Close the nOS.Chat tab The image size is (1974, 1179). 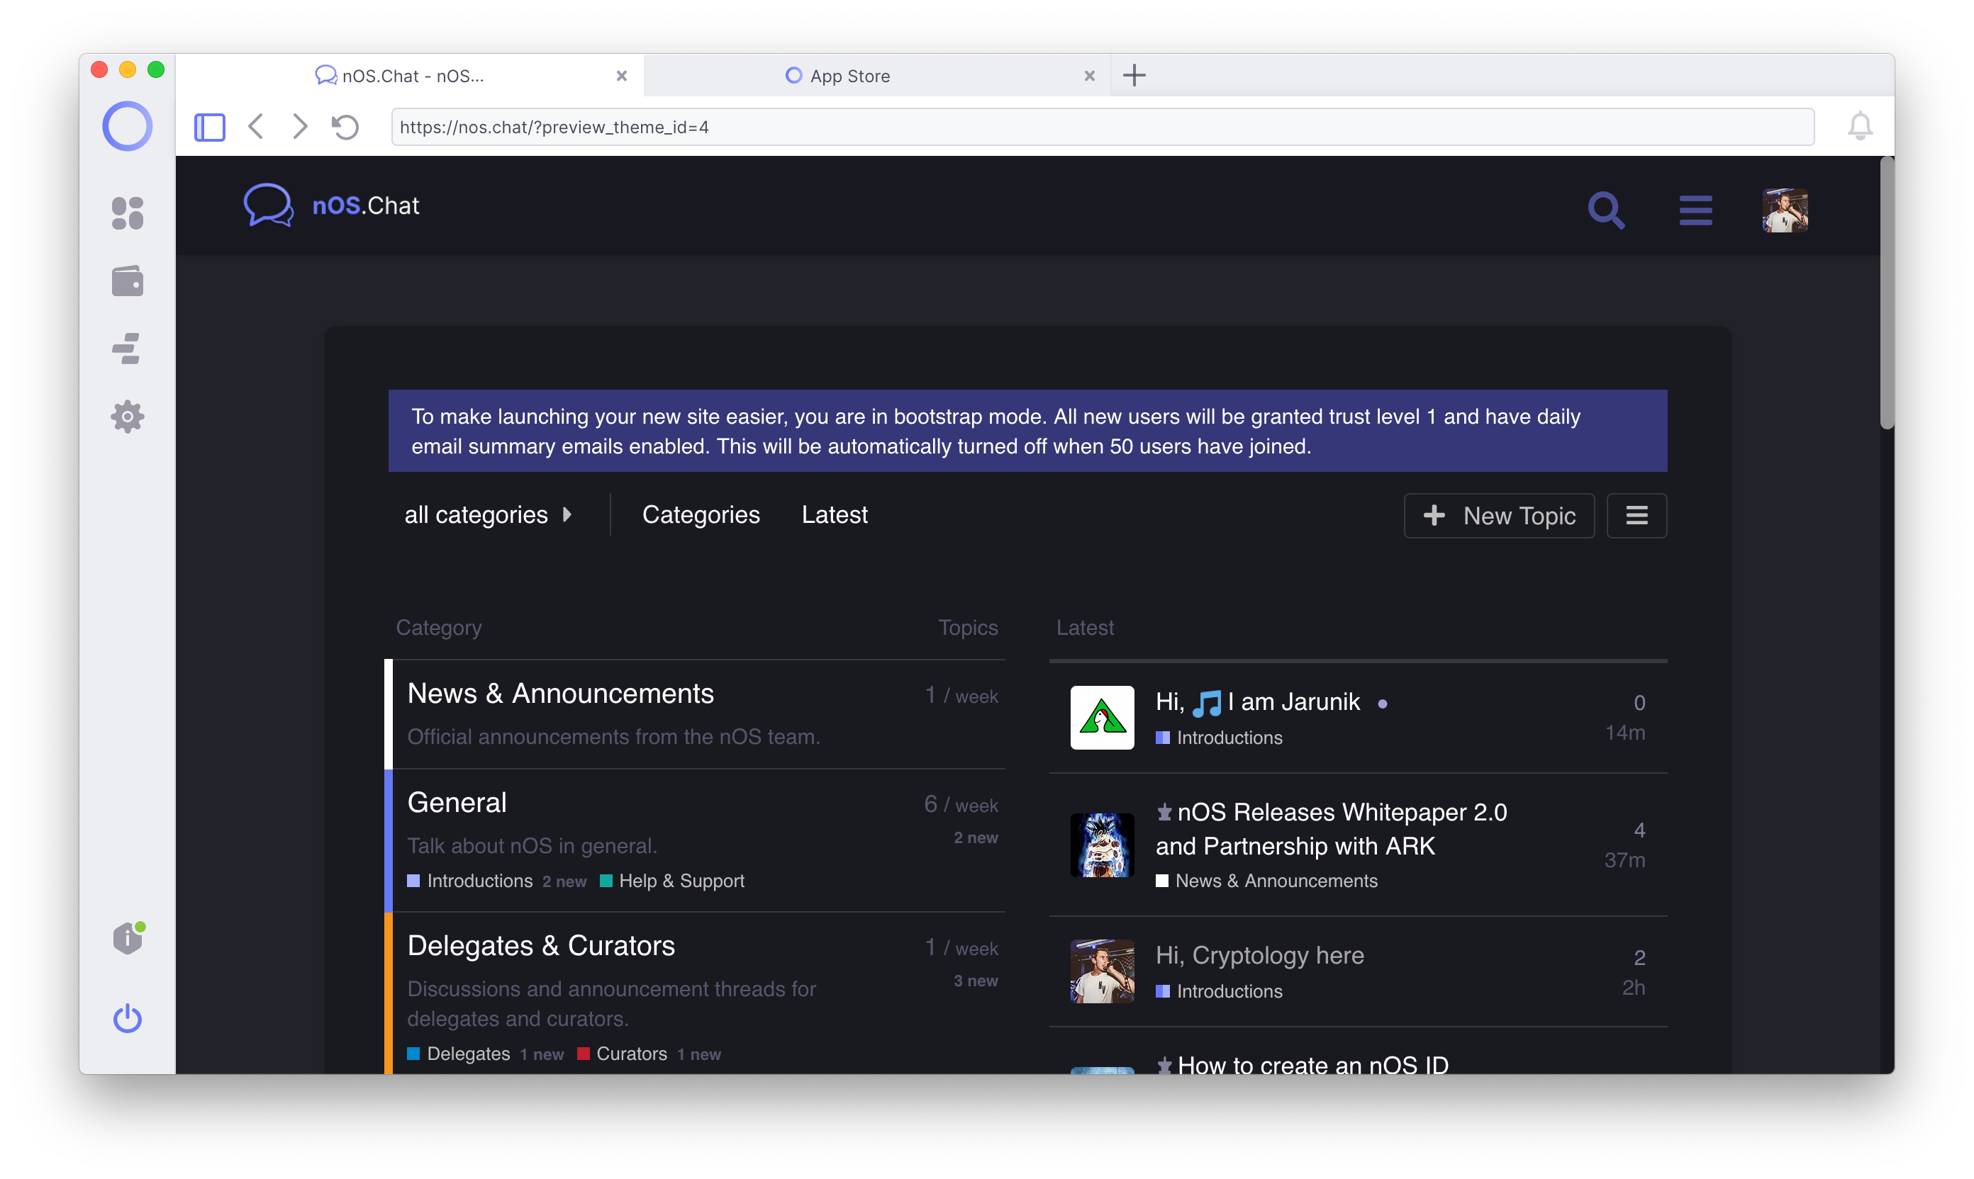(x=622, y=76)
